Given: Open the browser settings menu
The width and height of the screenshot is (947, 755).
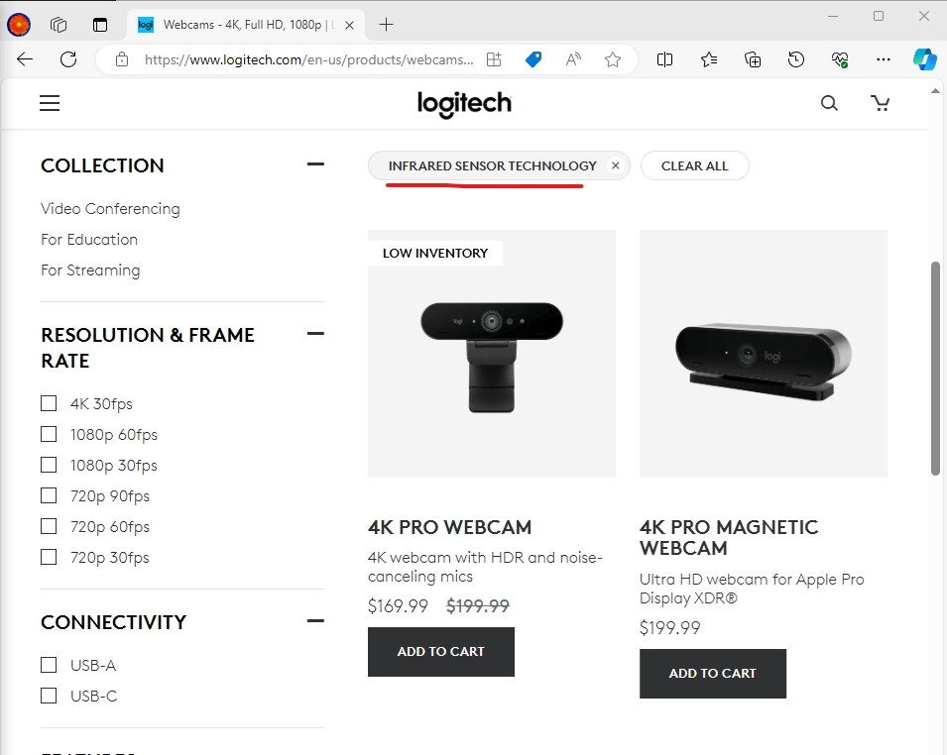Looking at the screenshot, I should click(883, 59).
